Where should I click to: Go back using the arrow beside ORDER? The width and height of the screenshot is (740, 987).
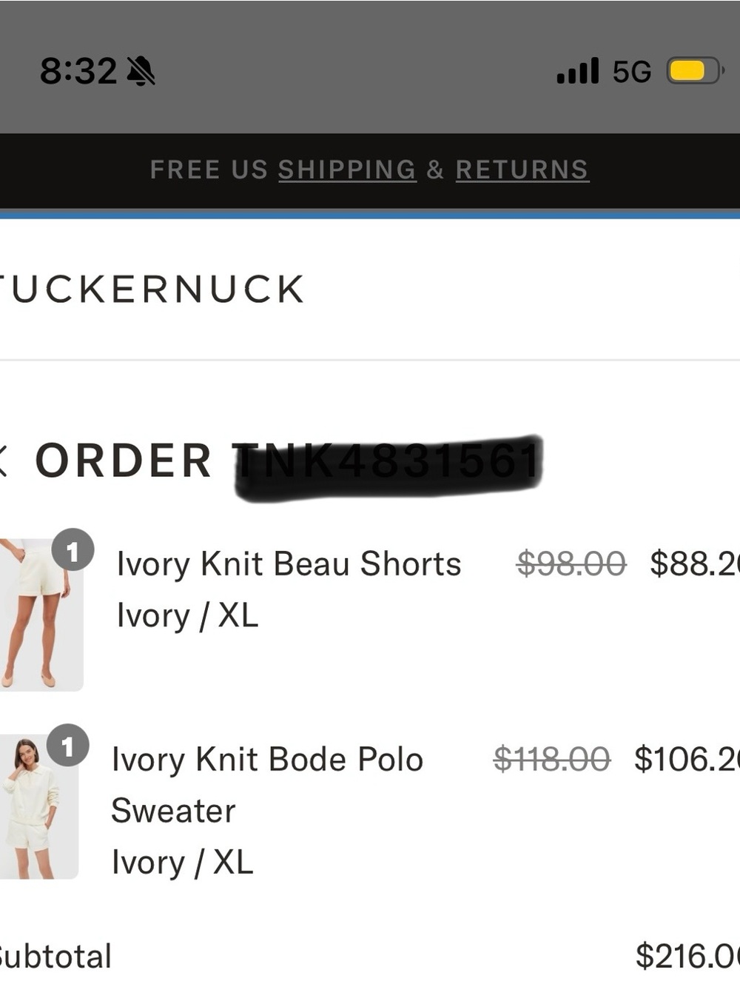click(4, 461)
